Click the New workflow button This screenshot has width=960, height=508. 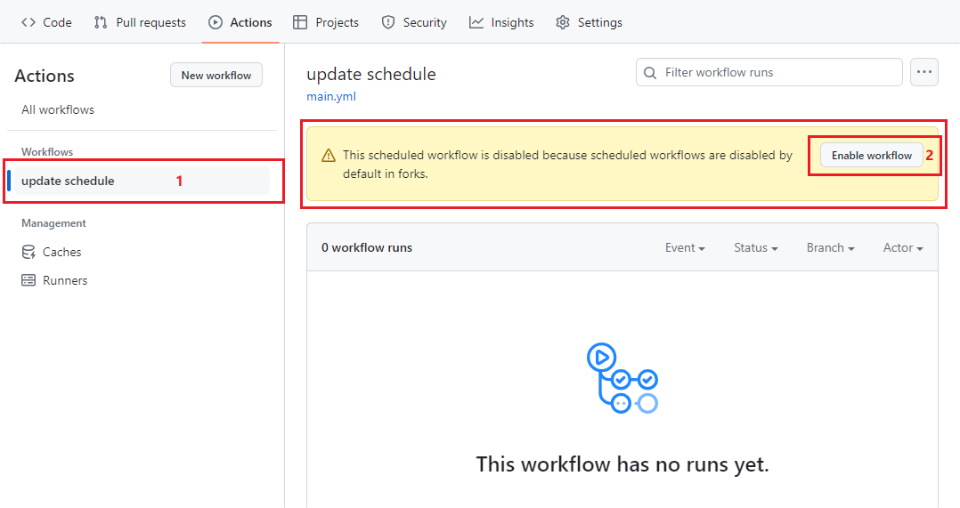tap(216, 76)
